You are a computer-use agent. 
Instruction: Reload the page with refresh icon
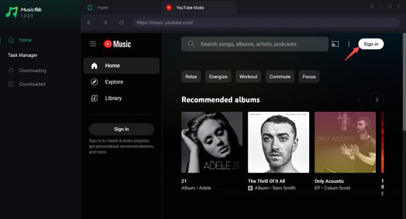(x=121, y=23)
